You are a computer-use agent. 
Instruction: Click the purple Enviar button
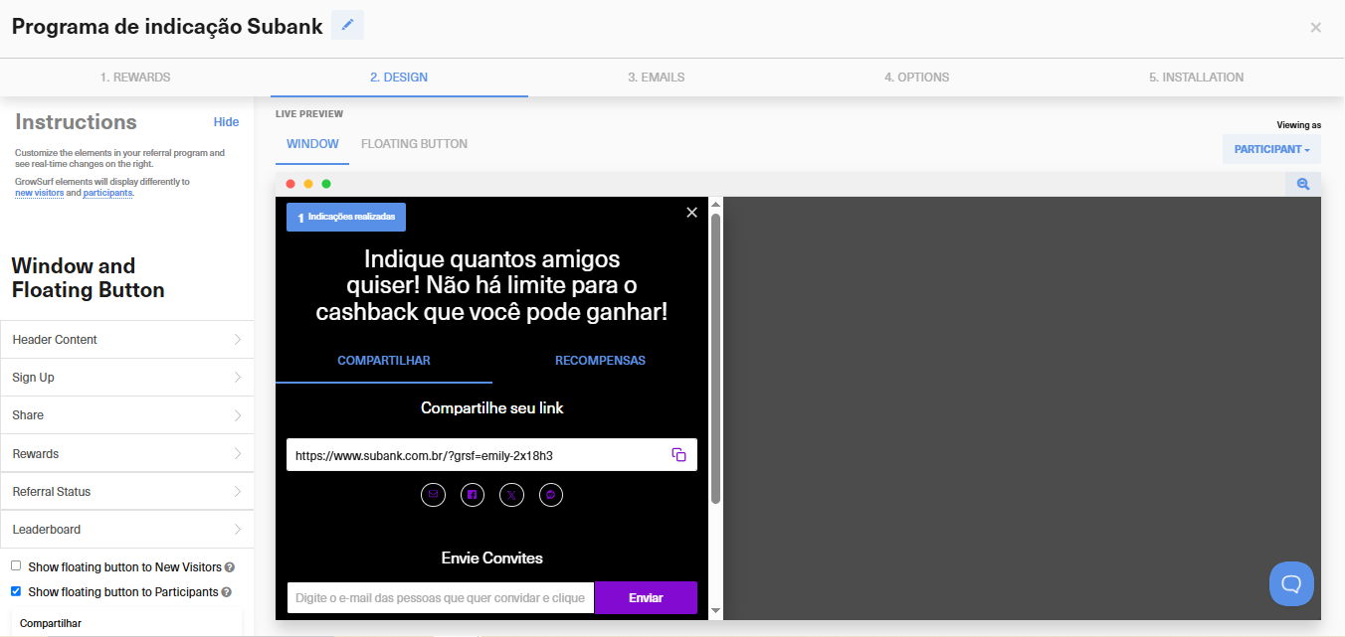click(x=646, y=598)
